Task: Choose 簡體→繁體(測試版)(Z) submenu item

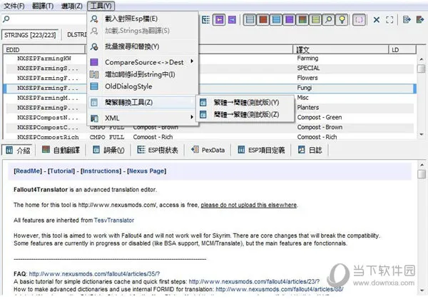Action: [246, 114]
